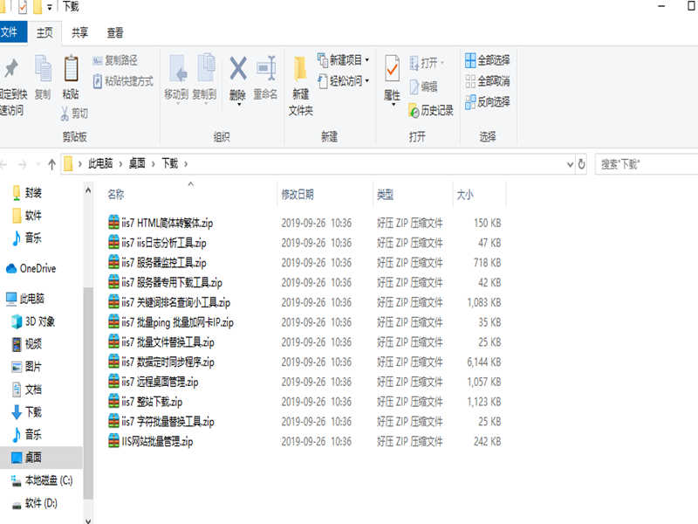
Task: Expand the New item (新建项目) dropdown
Action: click(366, 60)
